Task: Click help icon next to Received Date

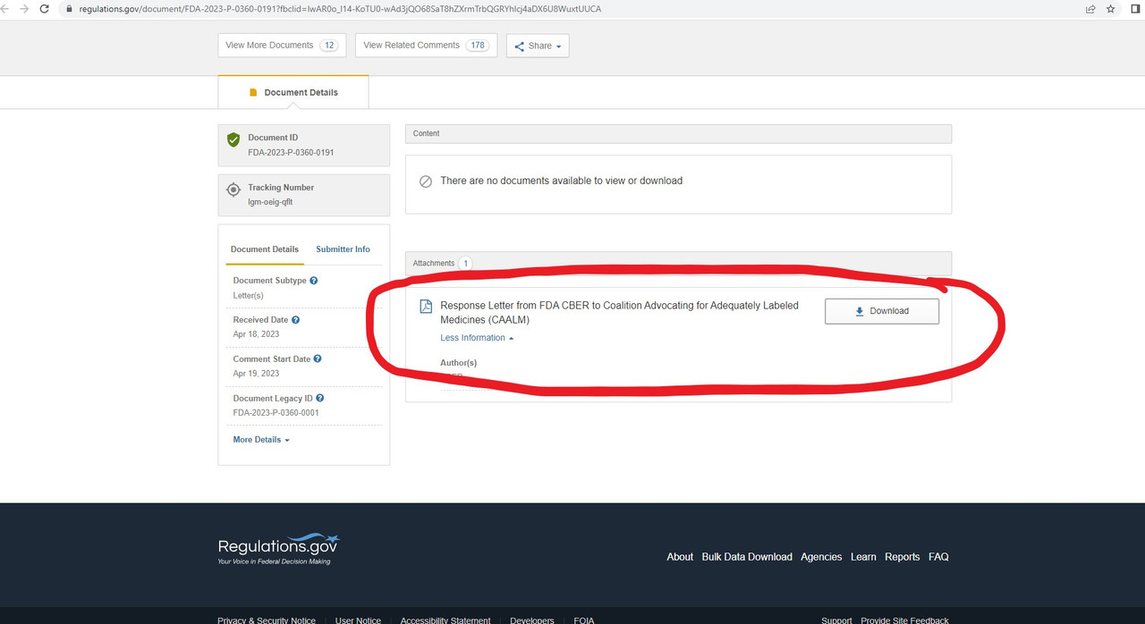Action: (296, 320)
